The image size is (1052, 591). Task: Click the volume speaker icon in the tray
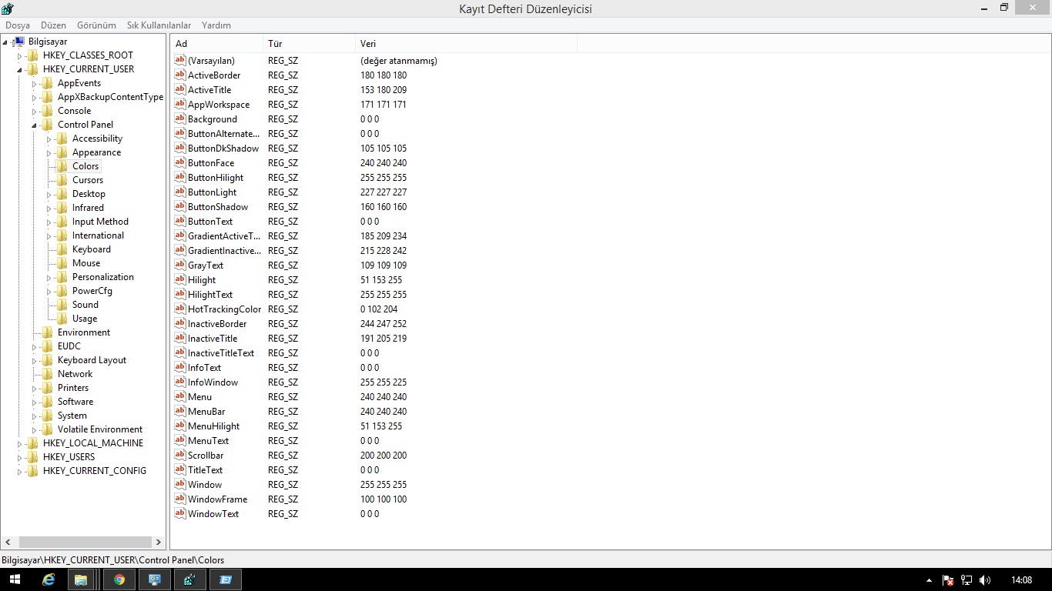click(985, 579)
